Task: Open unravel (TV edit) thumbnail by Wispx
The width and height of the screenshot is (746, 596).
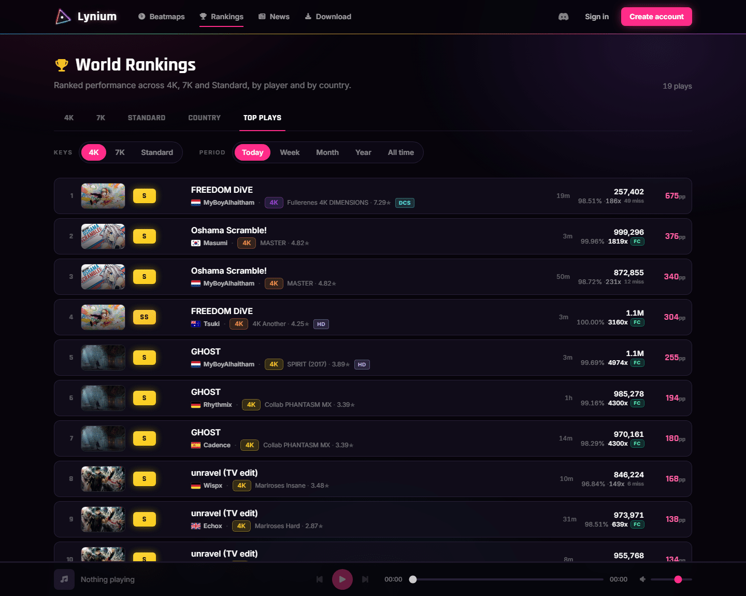Action: pos(103,479)
